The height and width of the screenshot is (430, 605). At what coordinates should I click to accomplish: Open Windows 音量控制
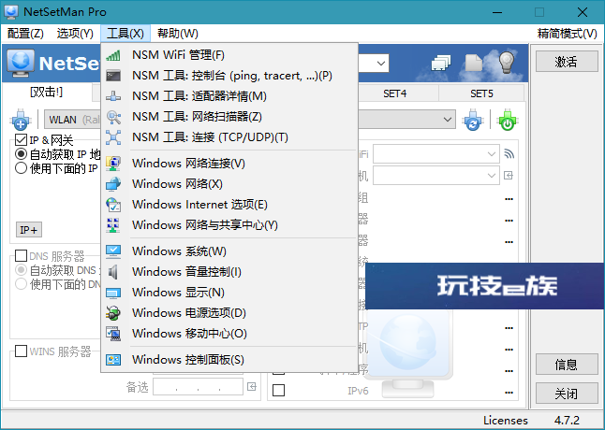(x=229, y=272)
